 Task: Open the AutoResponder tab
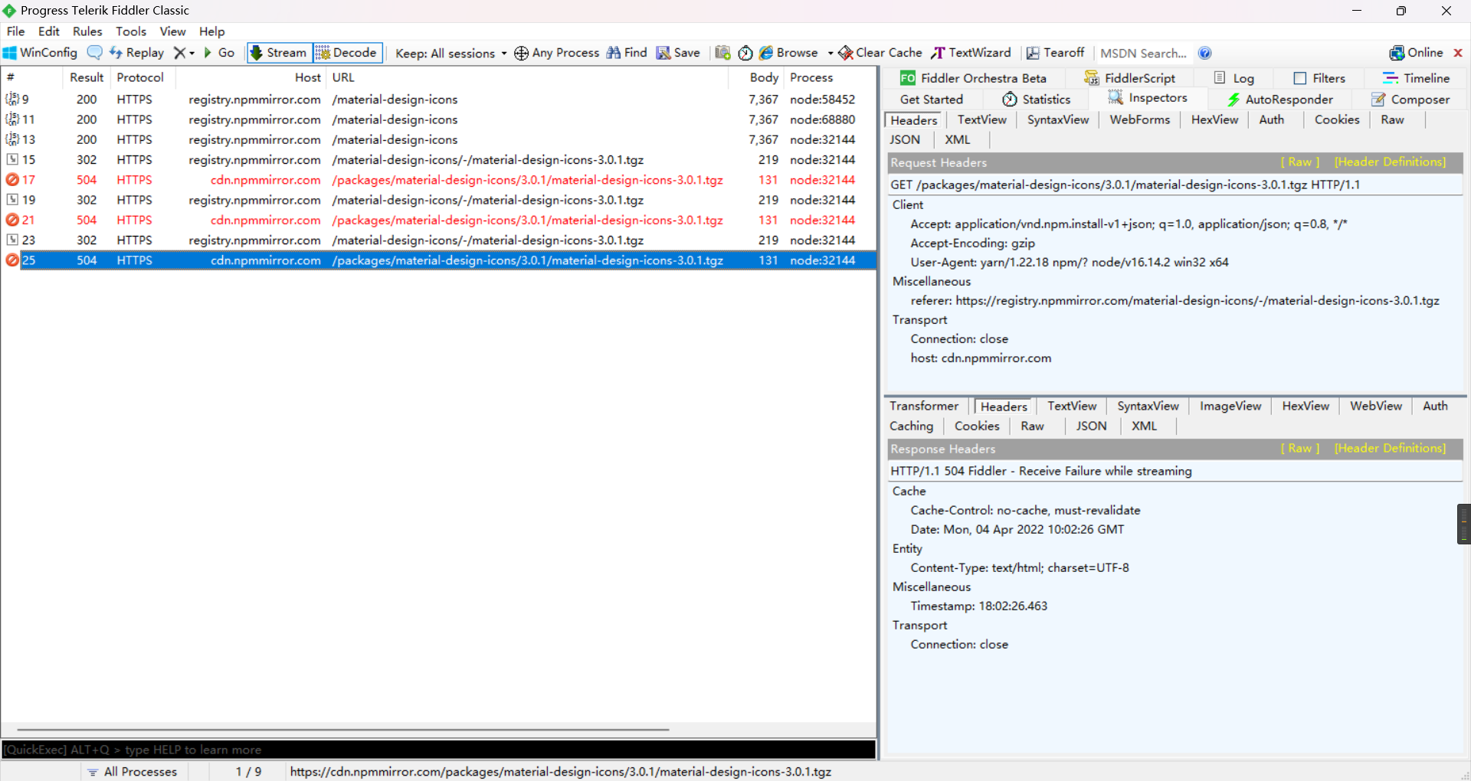tap(1280, 100)
